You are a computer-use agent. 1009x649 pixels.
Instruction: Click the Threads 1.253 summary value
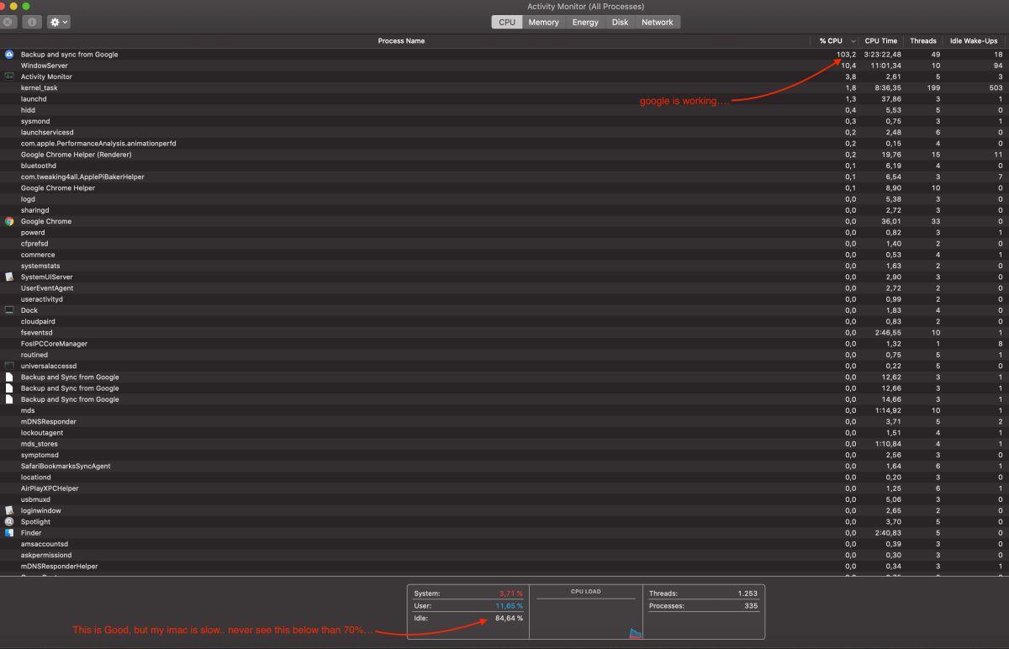[x=748, y=594]
